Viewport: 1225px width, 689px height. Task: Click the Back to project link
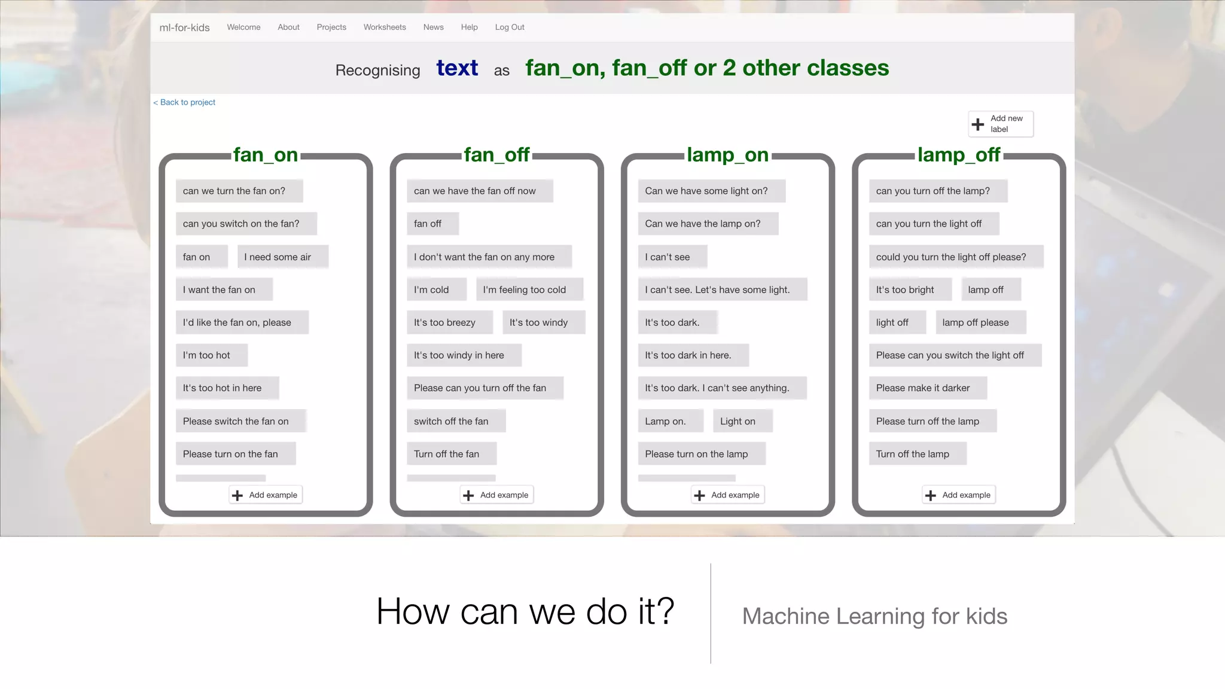[x=184, y=102]
